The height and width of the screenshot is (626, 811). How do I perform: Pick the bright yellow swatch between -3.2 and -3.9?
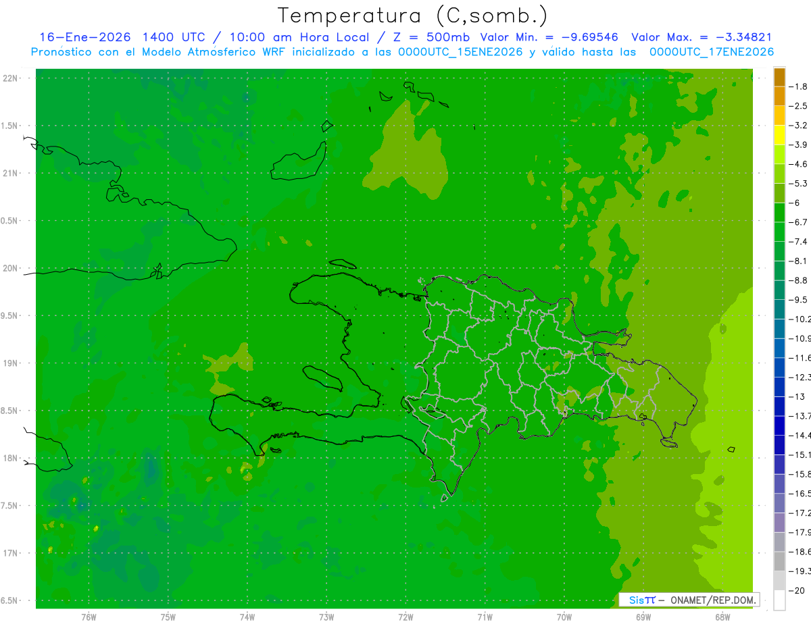coord(779,135)
